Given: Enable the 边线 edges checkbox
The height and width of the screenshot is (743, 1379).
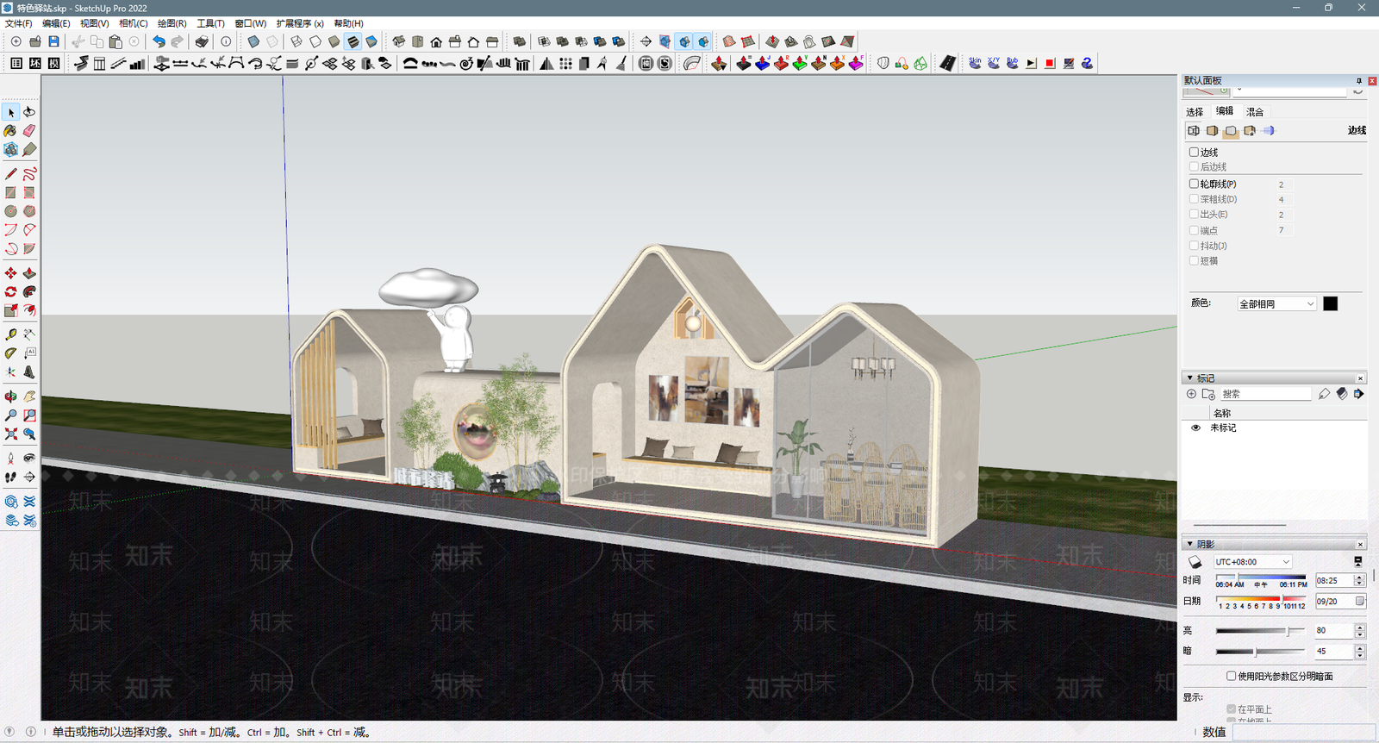Looking at the screenshot, I should point(1195,153).
